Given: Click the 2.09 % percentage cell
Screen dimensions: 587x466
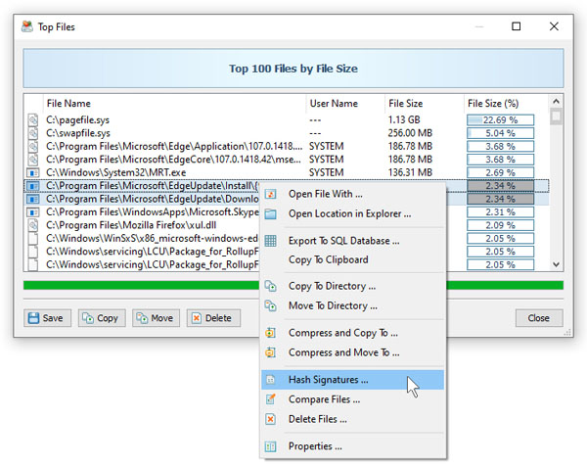Looking at the screenshot, I should [x=500, y=225].
